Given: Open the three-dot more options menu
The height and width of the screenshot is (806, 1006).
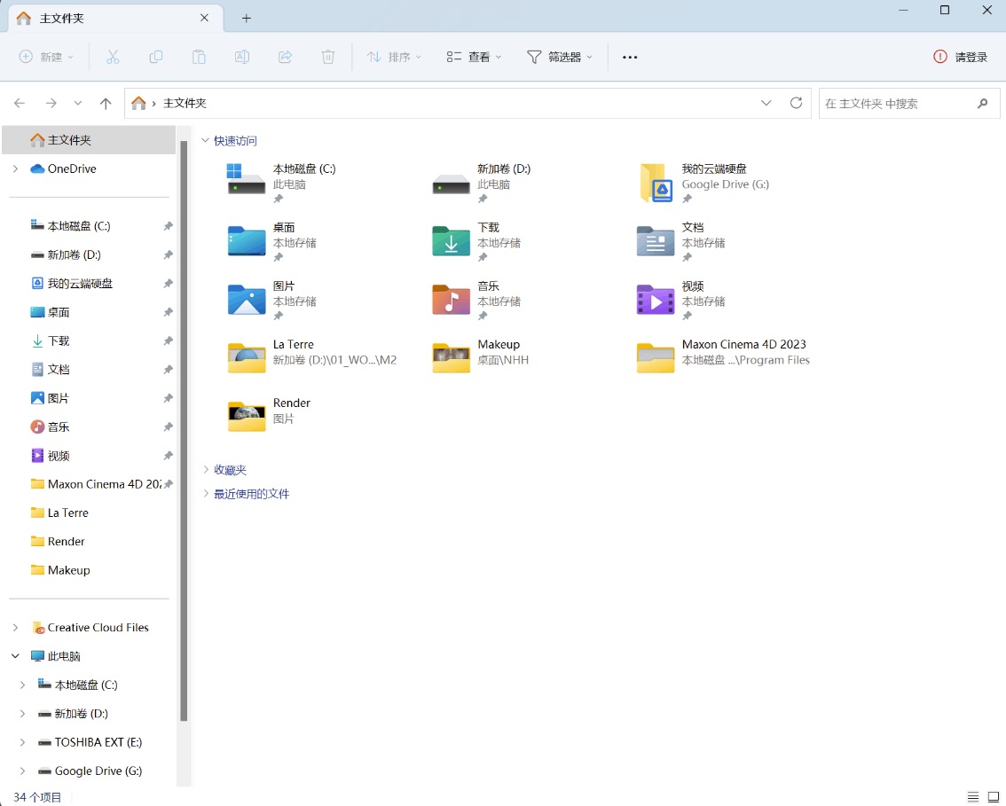Looking at the screenshot, I should pos(630,57).
